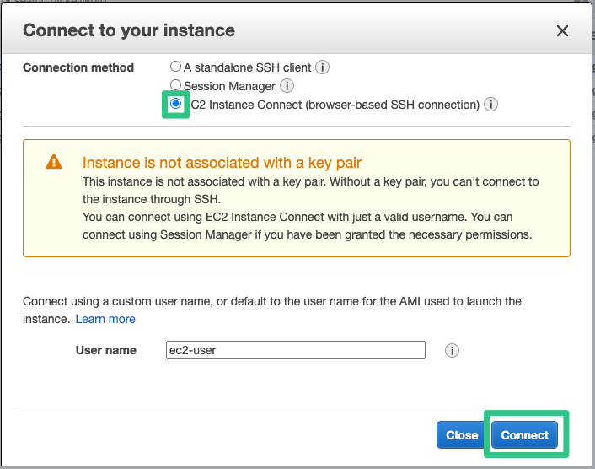Open the Learn more link
The image size is (595, 469).
tap(105, 319)
